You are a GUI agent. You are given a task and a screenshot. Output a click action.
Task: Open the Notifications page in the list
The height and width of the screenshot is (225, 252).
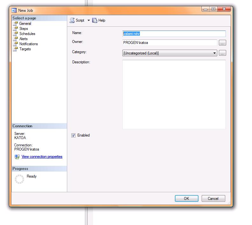[x=28, y=44]
